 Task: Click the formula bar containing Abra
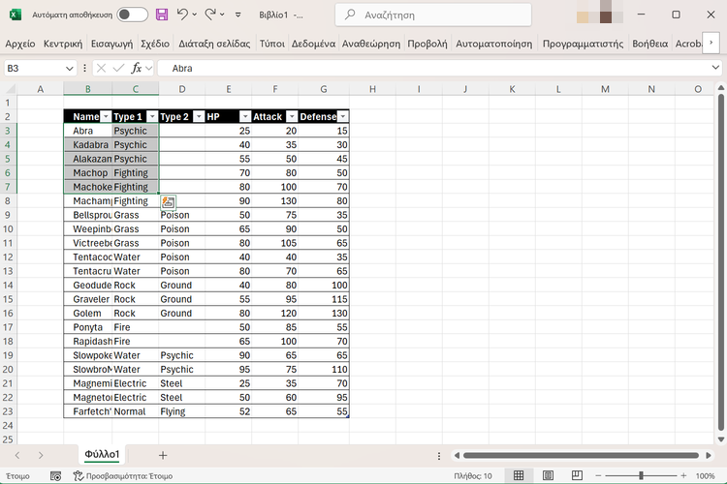(x=433, y=68)
